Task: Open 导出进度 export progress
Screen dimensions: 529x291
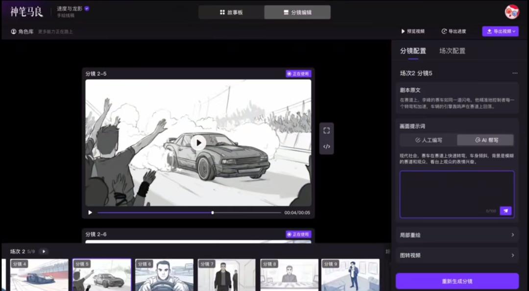Action: point(454,31)
